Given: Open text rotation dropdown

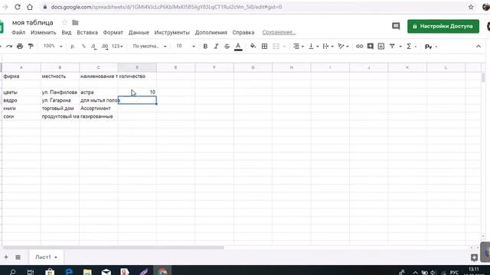Looking at the screenshot, I should click(343, 46).
